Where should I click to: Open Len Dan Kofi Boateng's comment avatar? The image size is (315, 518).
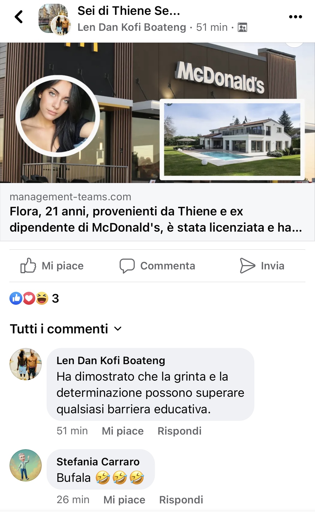point(26,364)
